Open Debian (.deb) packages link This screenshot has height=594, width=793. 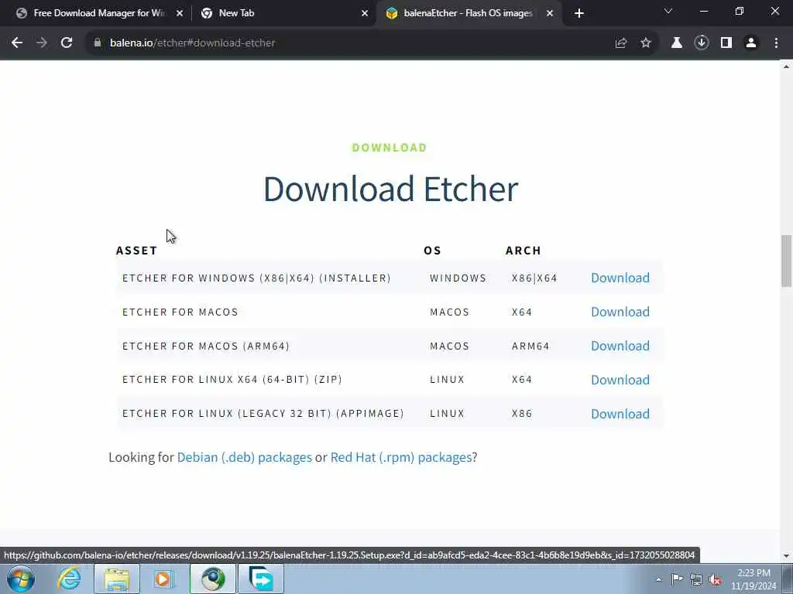coord(244,457)
